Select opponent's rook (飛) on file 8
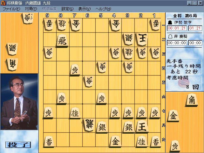The image size is (204, 153). [62, 41]
